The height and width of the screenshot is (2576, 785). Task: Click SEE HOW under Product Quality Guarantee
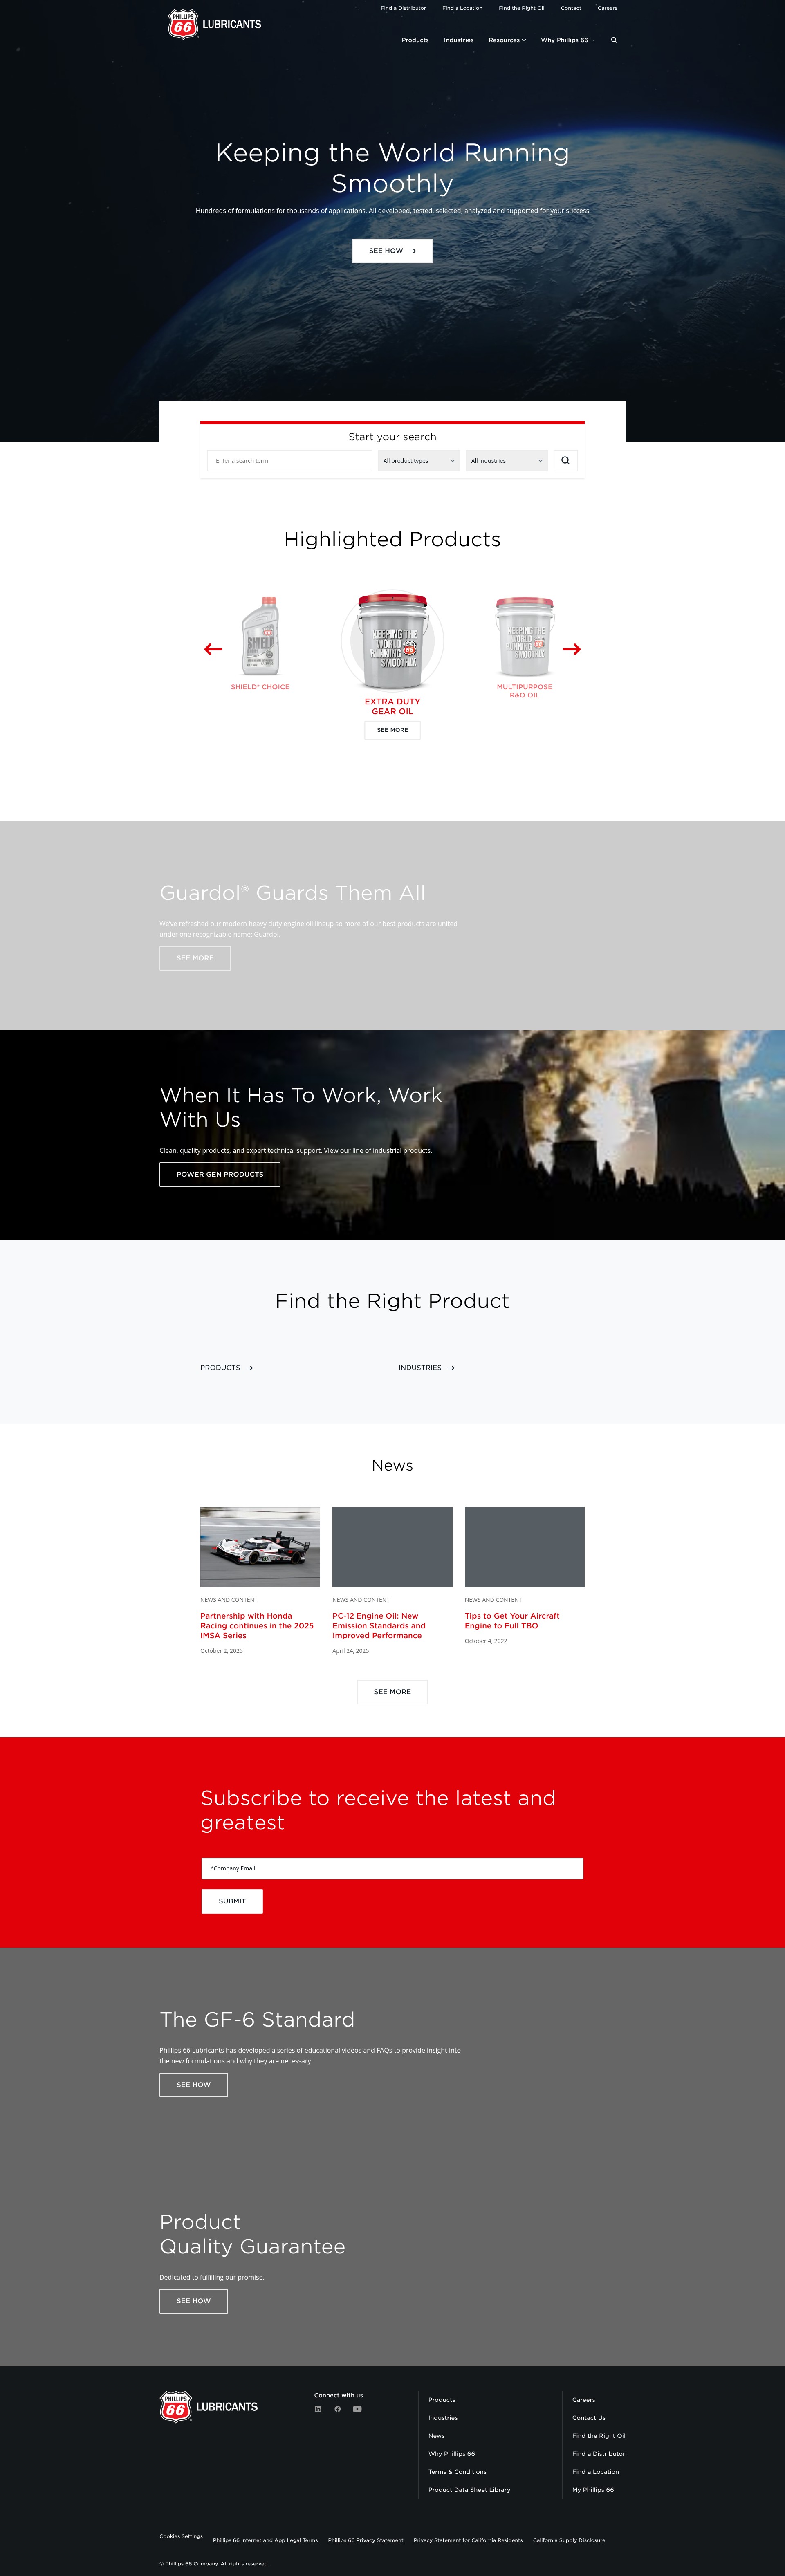point(194,2301)
